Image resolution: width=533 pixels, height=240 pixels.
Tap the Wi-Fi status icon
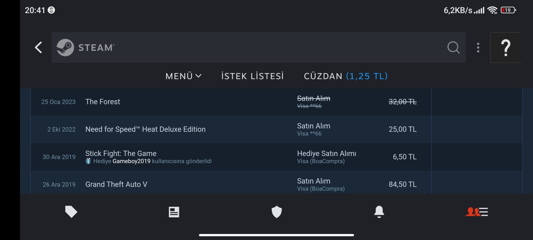tap(492, 10)
